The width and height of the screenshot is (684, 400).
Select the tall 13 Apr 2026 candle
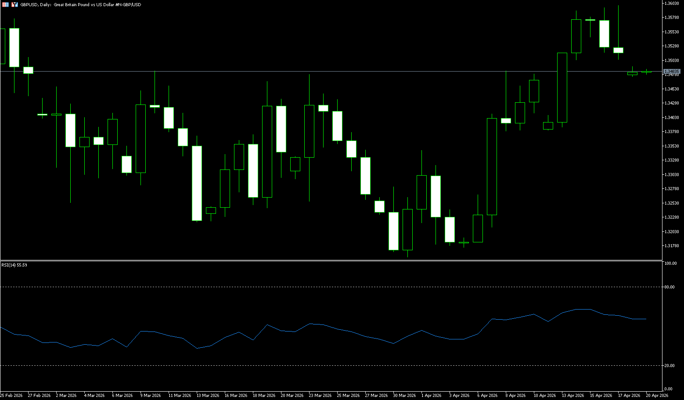tap(562, 88)
